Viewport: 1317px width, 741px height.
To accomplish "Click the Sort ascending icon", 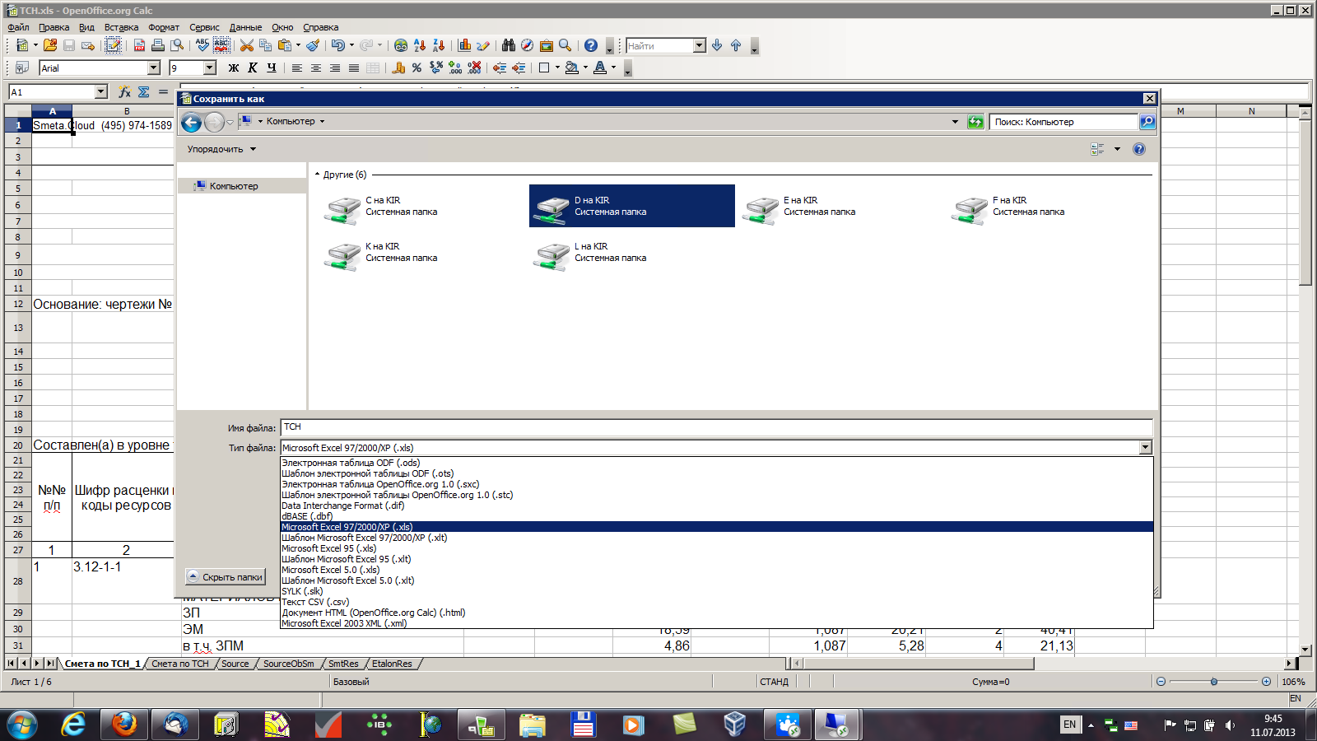I will click(x=420, y=45).
